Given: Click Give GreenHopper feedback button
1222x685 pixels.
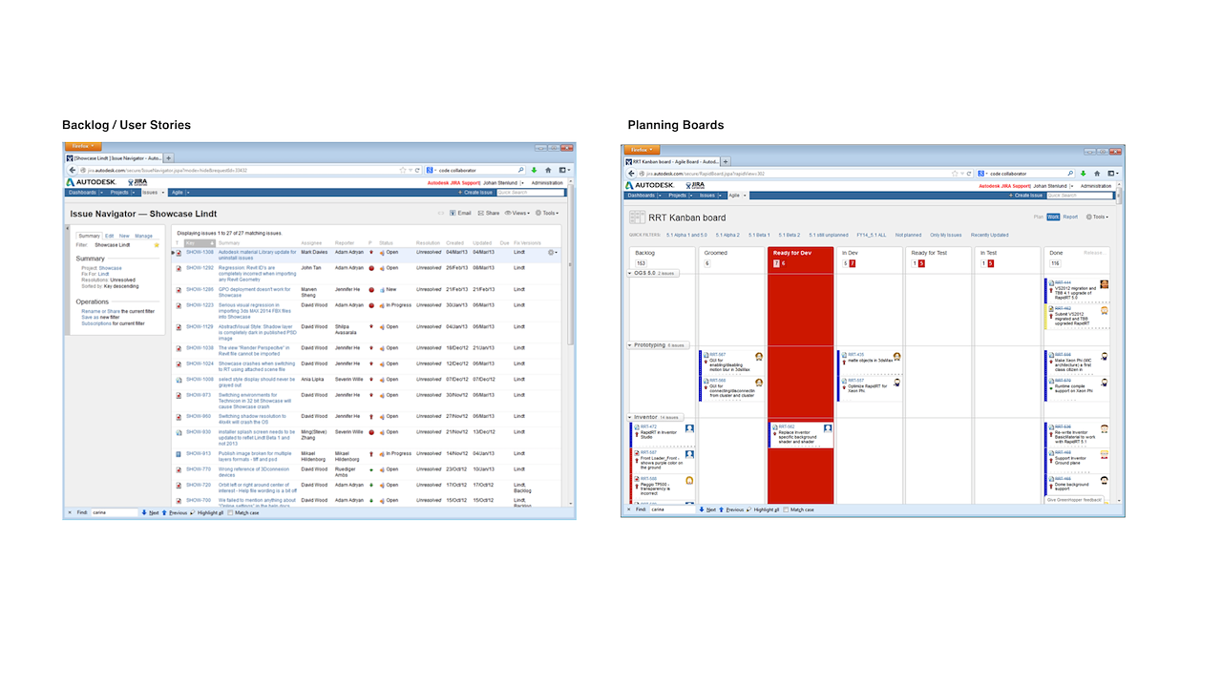Looking at the screenshot, I should pos(1075,500).
